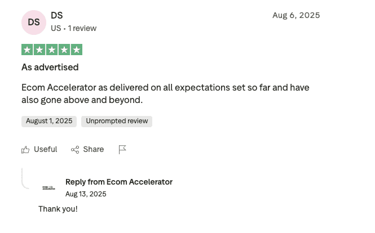Click the 'Thank you!' reply text
Image resolution: width=375 pixels, height=233 pixels.
(58, 209)
